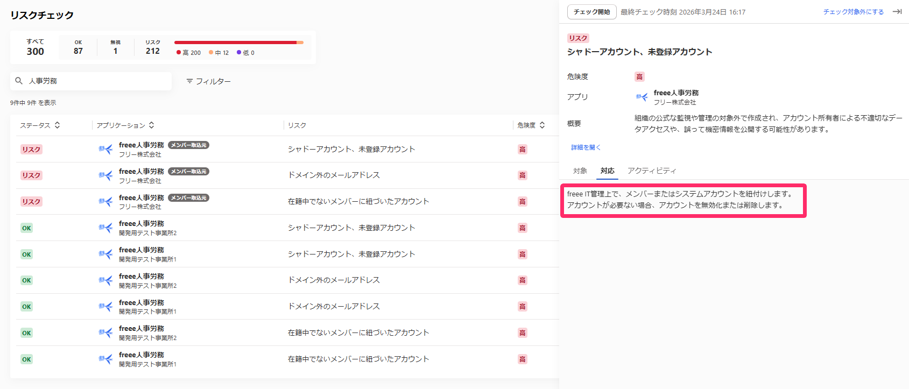
Task: Sort by 危険度 column arrows
Action: coord(542,125)
